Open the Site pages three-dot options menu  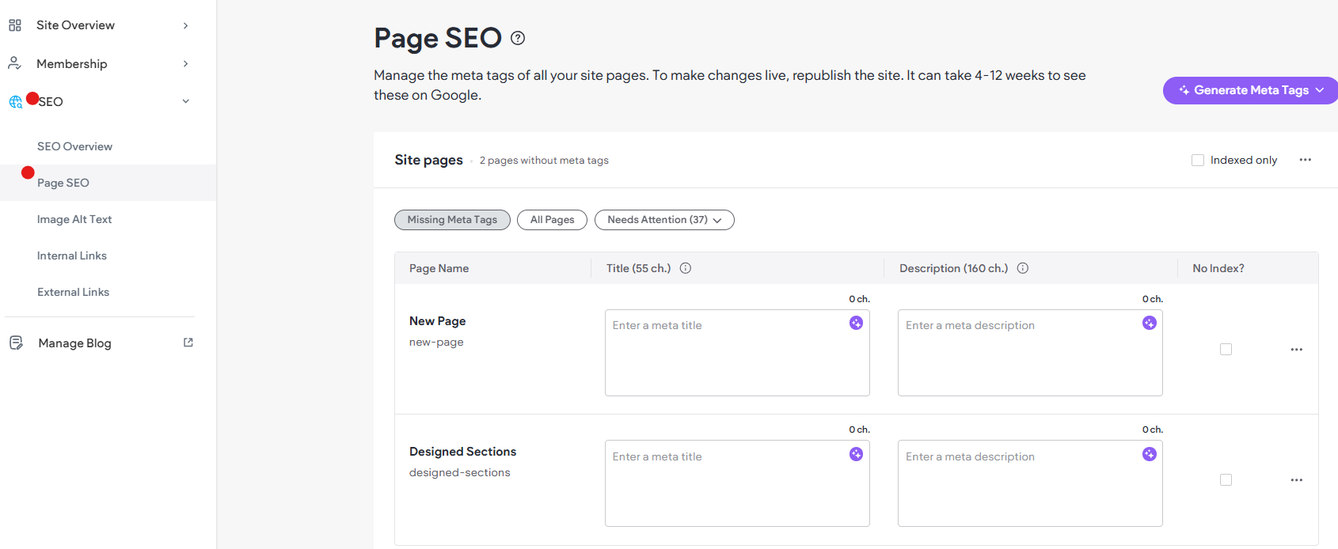[x=1306, y=160]
